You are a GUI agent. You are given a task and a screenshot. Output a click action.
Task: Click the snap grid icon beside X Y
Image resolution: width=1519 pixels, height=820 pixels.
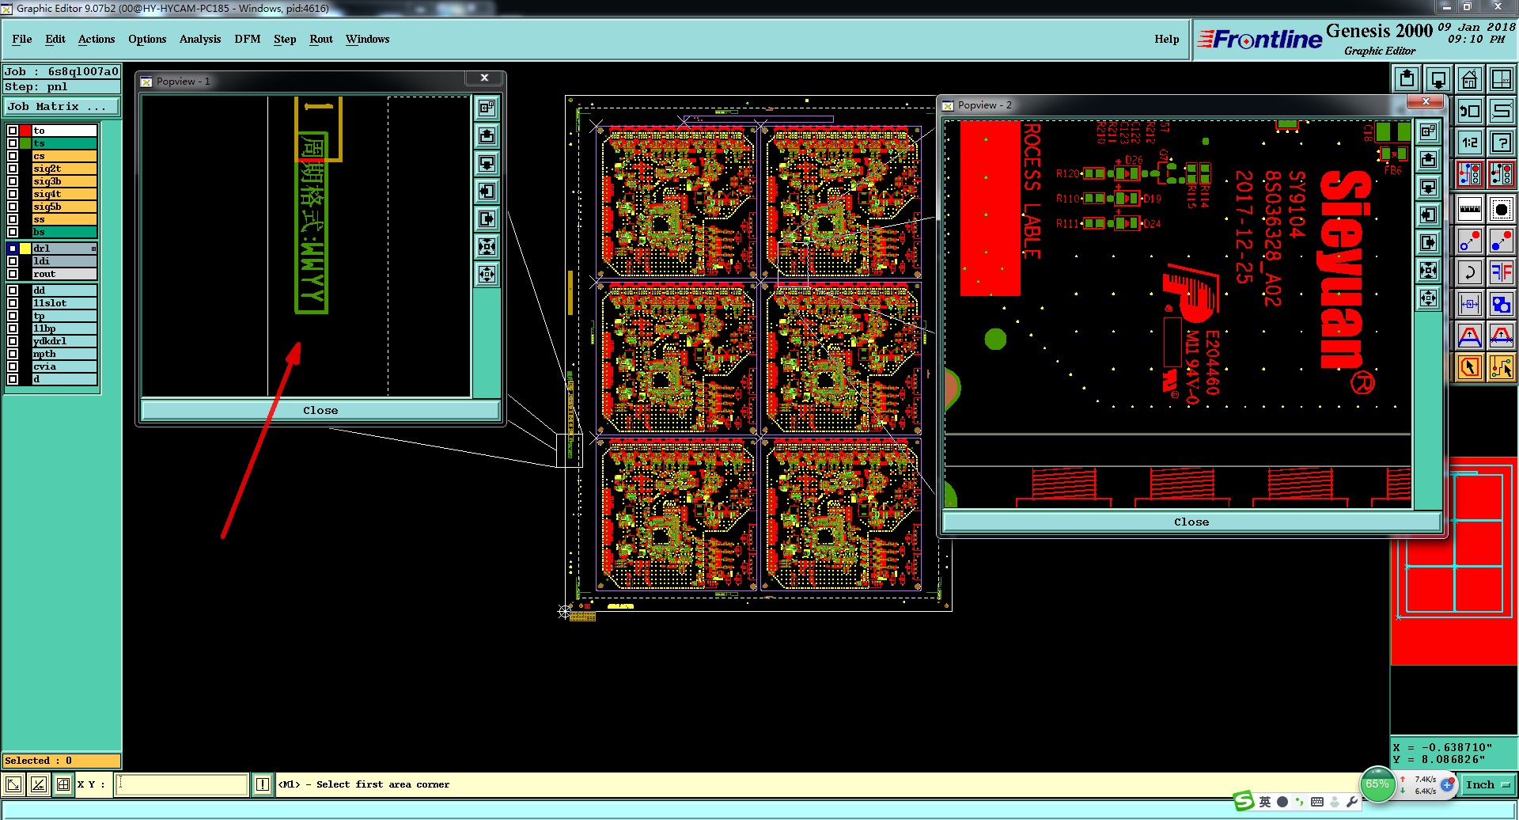point(63,784)
